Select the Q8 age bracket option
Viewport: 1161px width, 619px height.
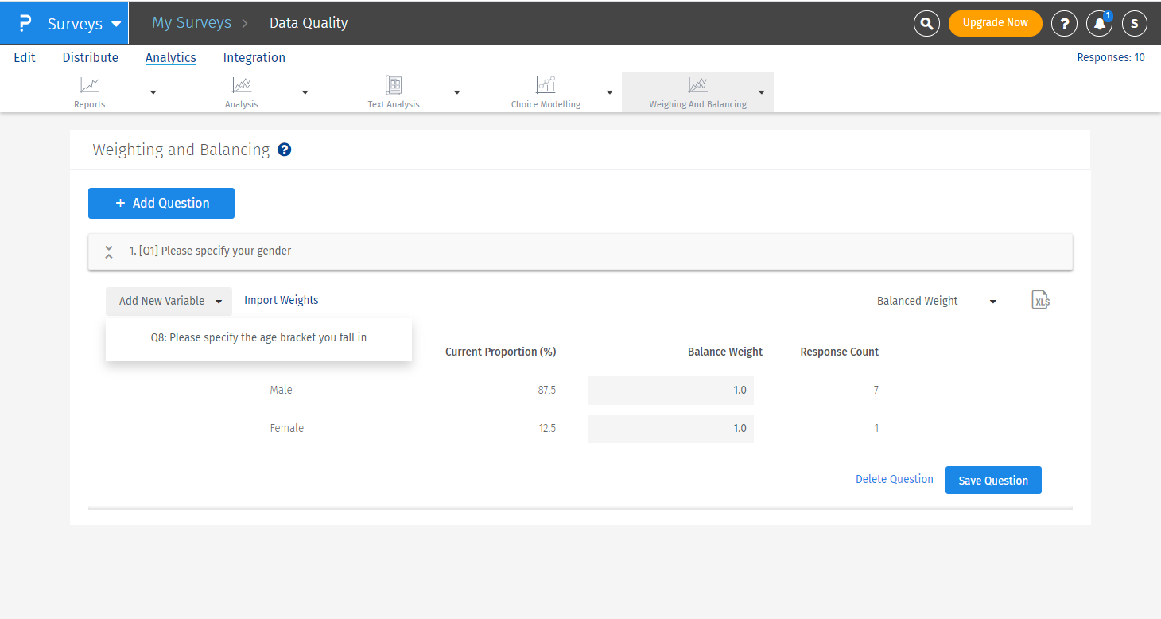258,337
